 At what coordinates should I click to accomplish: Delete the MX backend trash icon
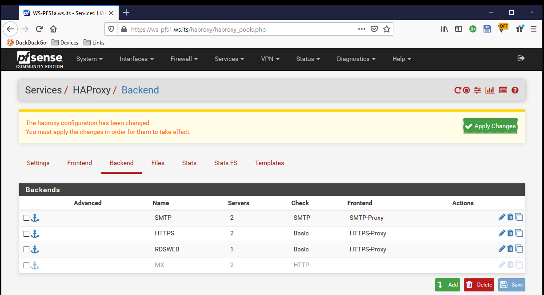point(510,265)
